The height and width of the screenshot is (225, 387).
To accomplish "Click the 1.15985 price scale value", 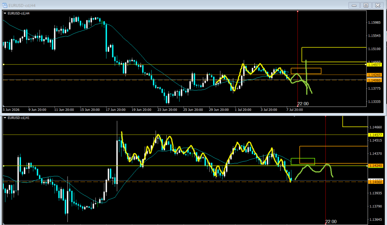I will [375, 22].
